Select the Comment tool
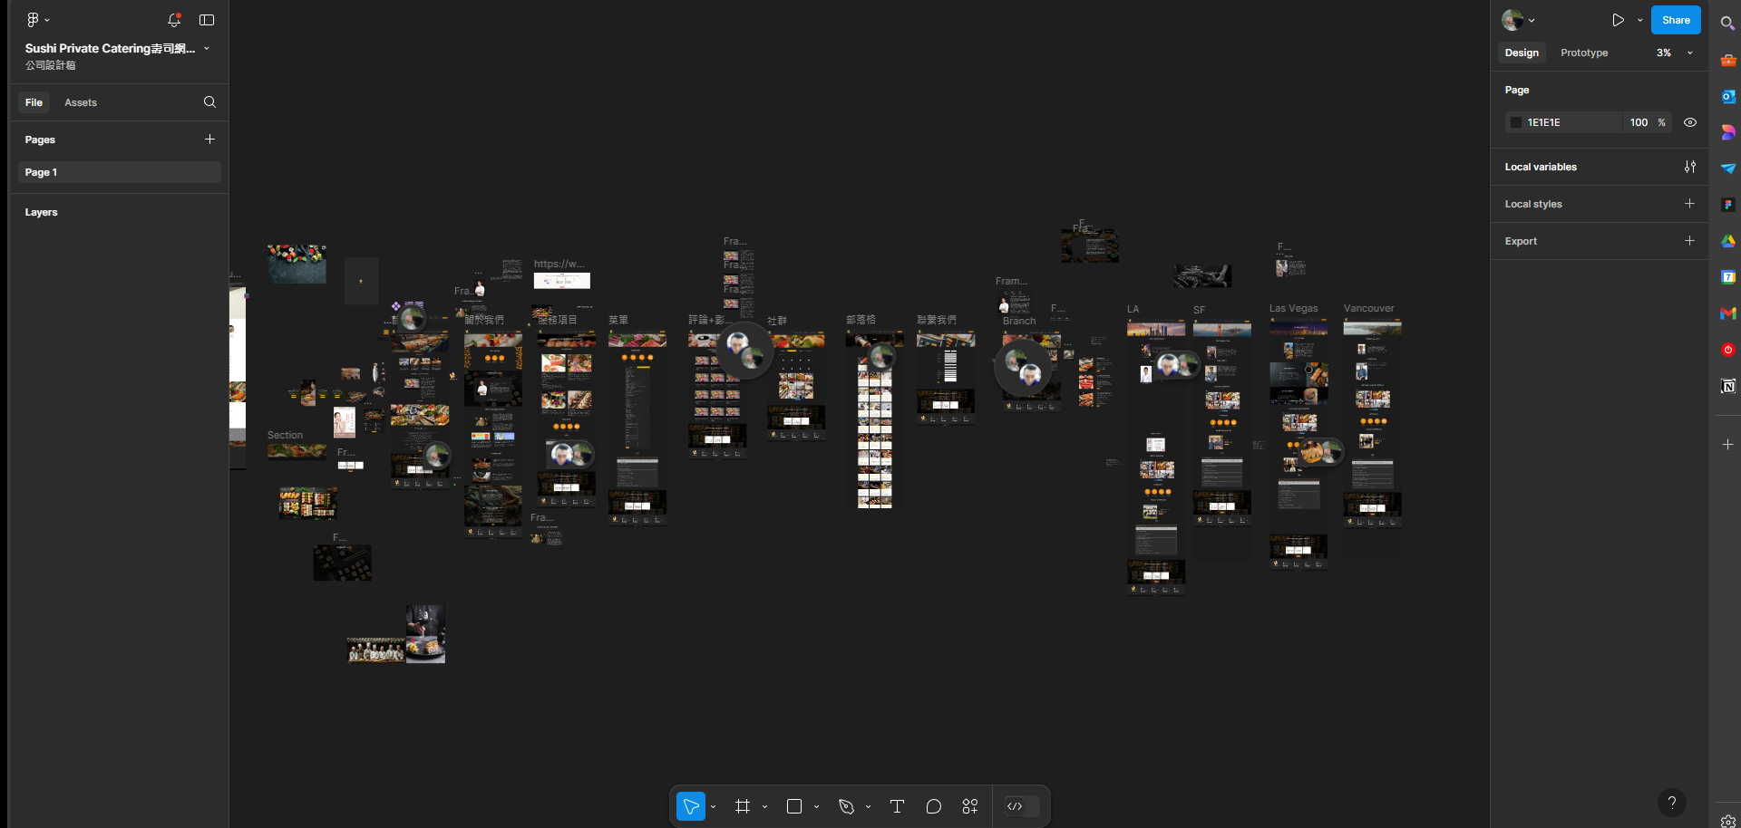 tap(933, 806)
